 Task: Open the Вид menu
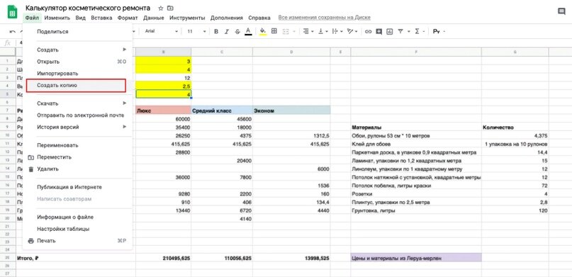coord(81,18)
